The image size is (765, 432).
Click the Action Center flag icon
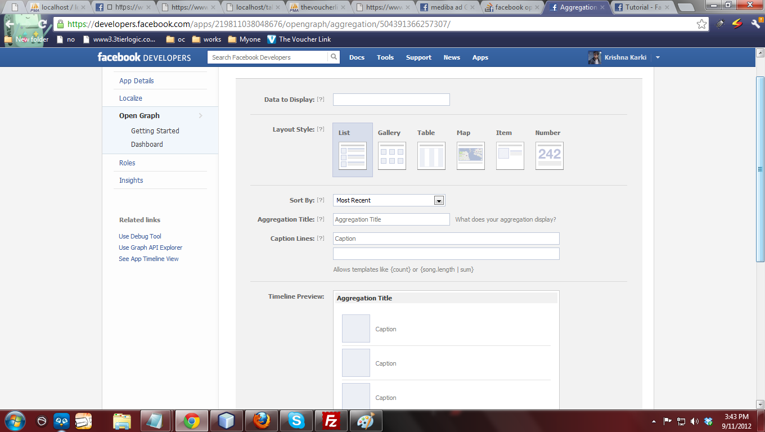(x=668, y=421)
